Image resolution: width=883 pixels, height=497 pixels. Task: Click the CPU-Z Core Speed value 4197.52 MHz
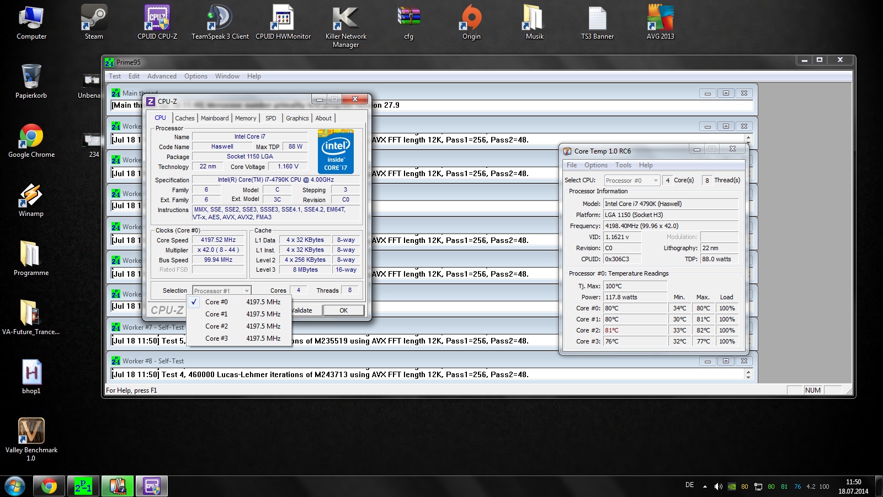click(218, 240)
